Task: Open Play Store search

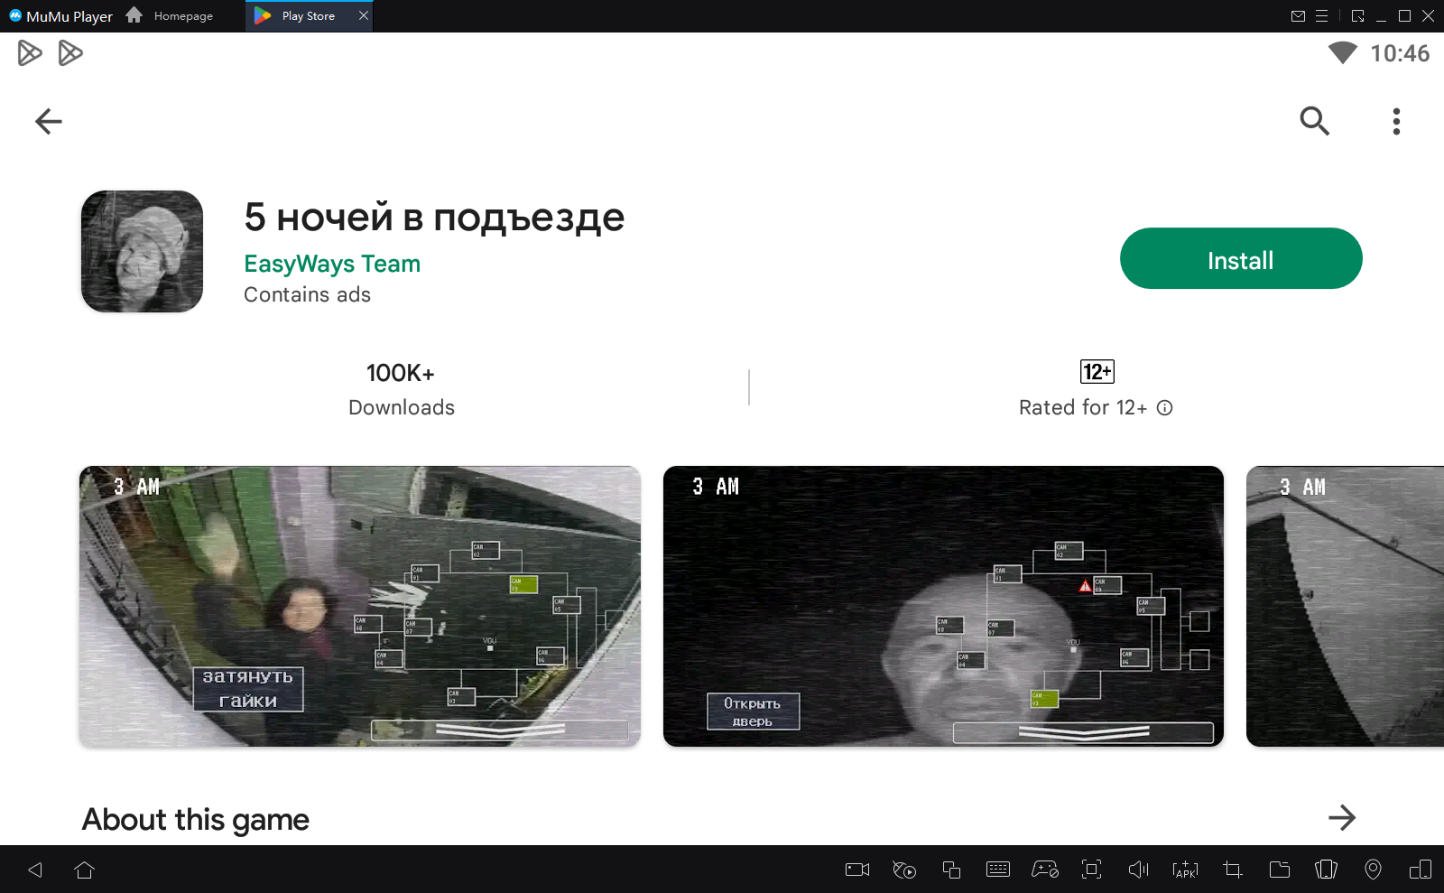Action: pyautogui.click(x=1314, y=121)
